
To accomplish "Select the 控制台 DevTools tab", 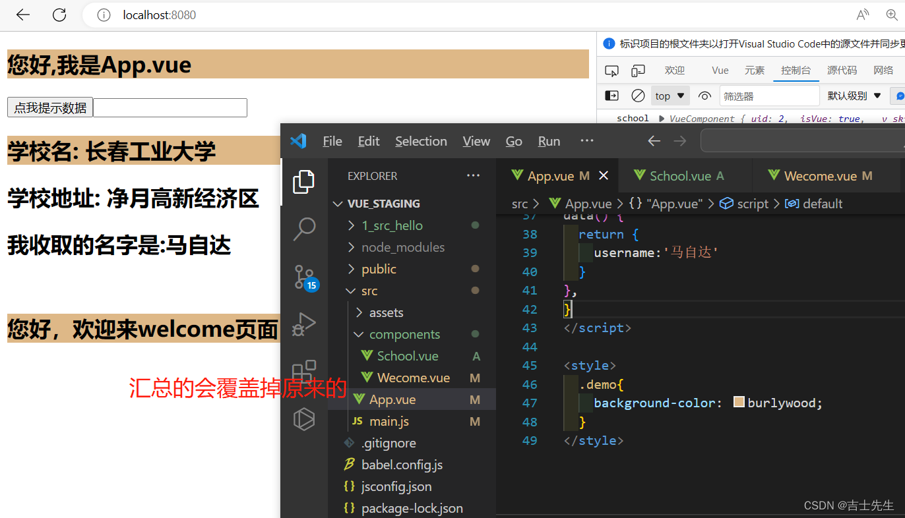I will (x=796, y=71).
